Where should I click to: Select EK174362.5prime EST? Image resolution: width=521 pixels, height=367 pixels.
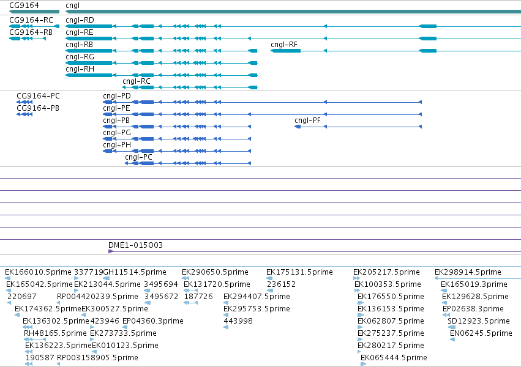point(48,309)
